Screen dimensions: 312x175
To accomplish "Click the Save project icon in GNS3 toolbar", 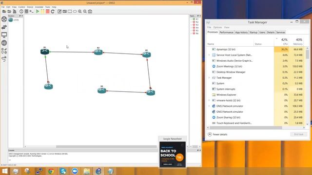I will (x=15, y=12).
